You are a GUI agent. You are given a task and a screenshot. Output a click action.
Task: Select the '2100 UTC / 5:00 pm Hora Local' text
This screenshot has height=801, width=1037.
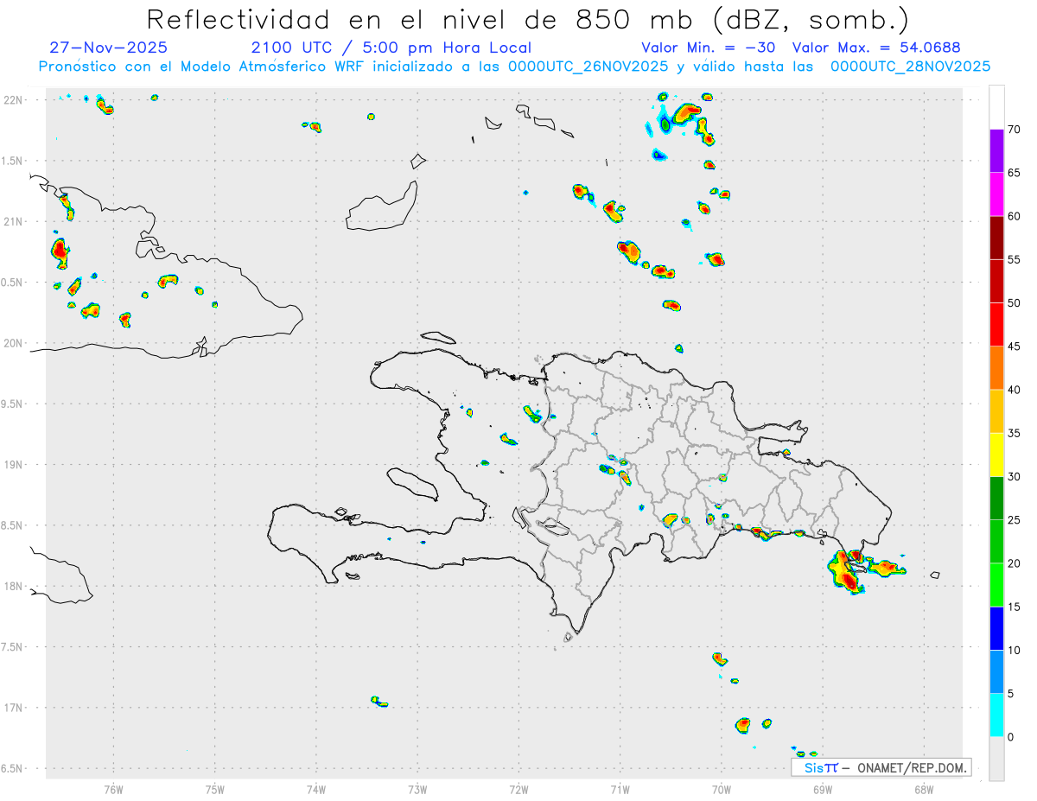click(391, 48)
